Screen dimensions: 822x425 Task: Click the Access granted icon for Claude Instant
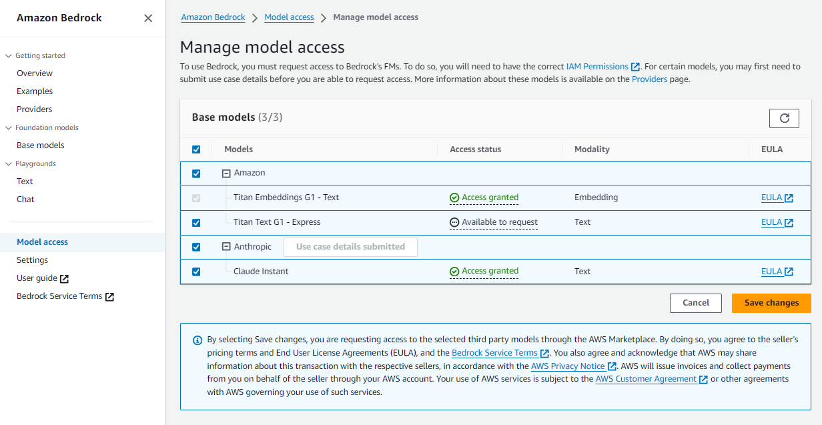pyautogui.click(x=454, y=272)
